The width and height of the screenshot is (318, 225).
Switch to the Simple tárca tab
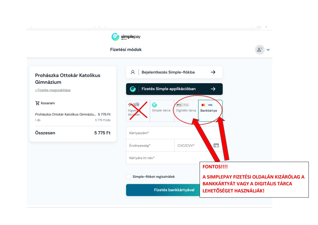(x=162, y=111)
